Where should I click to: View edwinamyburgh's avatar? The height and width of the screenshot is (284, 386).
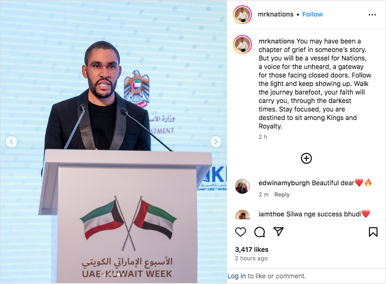(x=242, y=186)
